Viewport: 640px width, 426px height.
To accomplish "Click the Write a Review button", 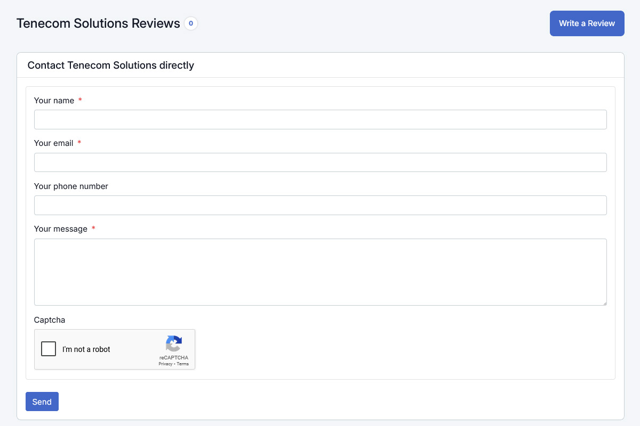I will pyautogui.click(x=587, y=23).
